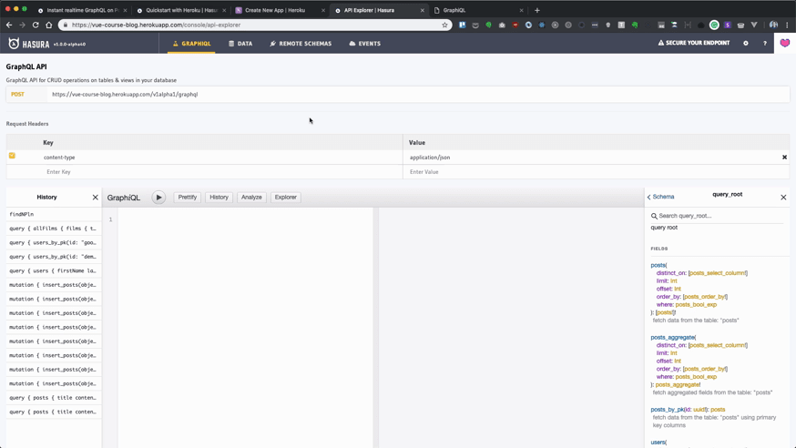Open settings gear in Hasura header
The image size is (796, 448).
click(x=746, y=43)
